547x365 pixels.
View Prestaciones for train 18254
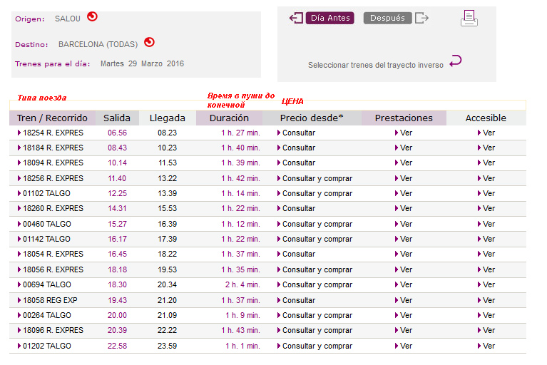(404, 133)
